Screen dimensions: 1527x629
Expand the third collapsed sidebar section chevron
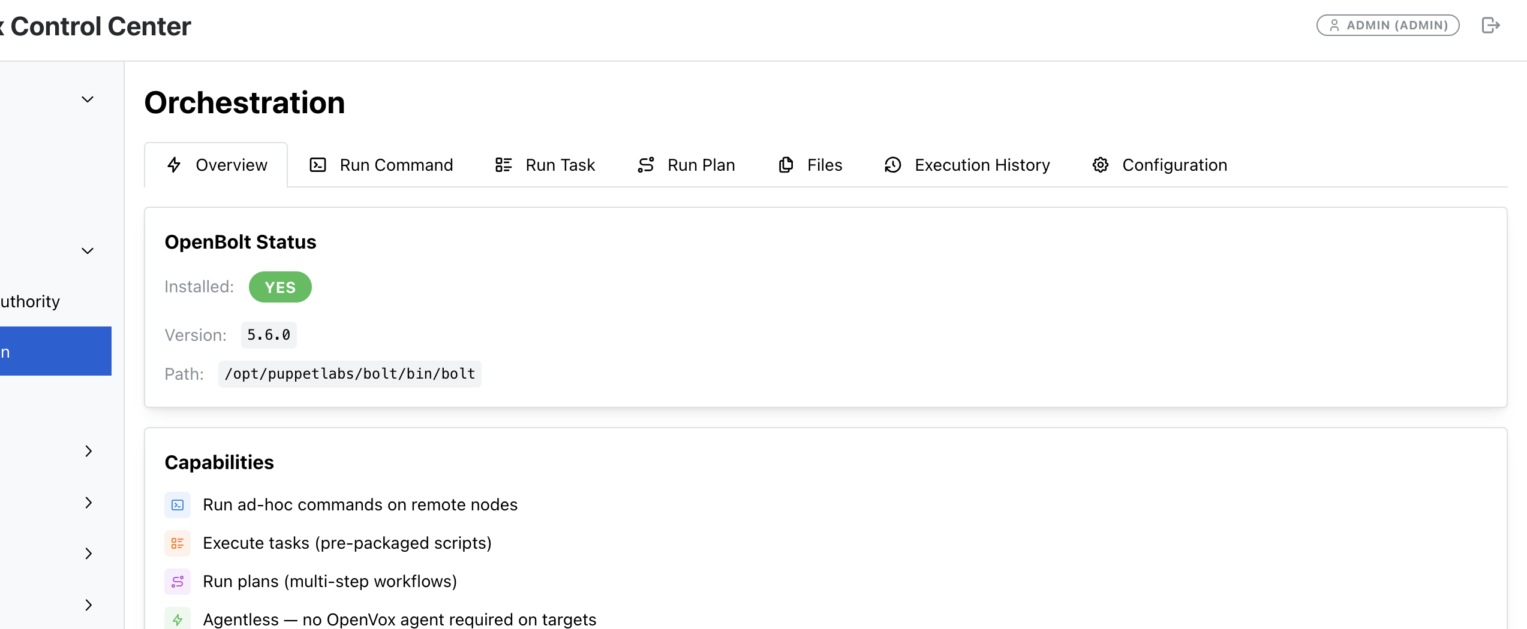[88, 554]
